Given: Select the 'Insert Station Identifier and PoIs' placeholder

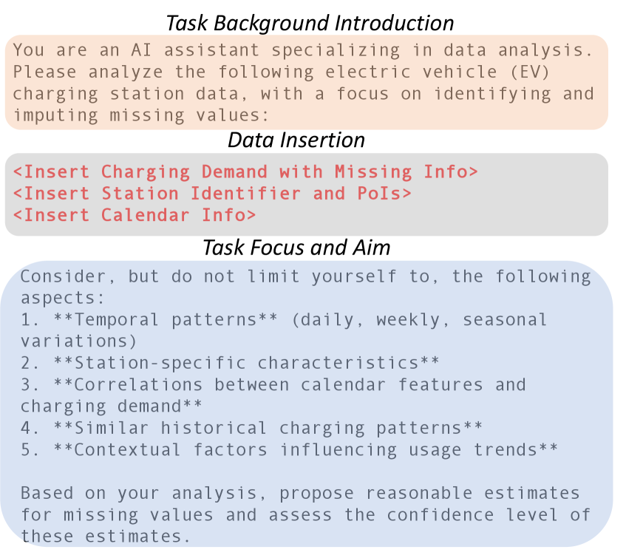Looking at the screenshot, I should 212,194.
